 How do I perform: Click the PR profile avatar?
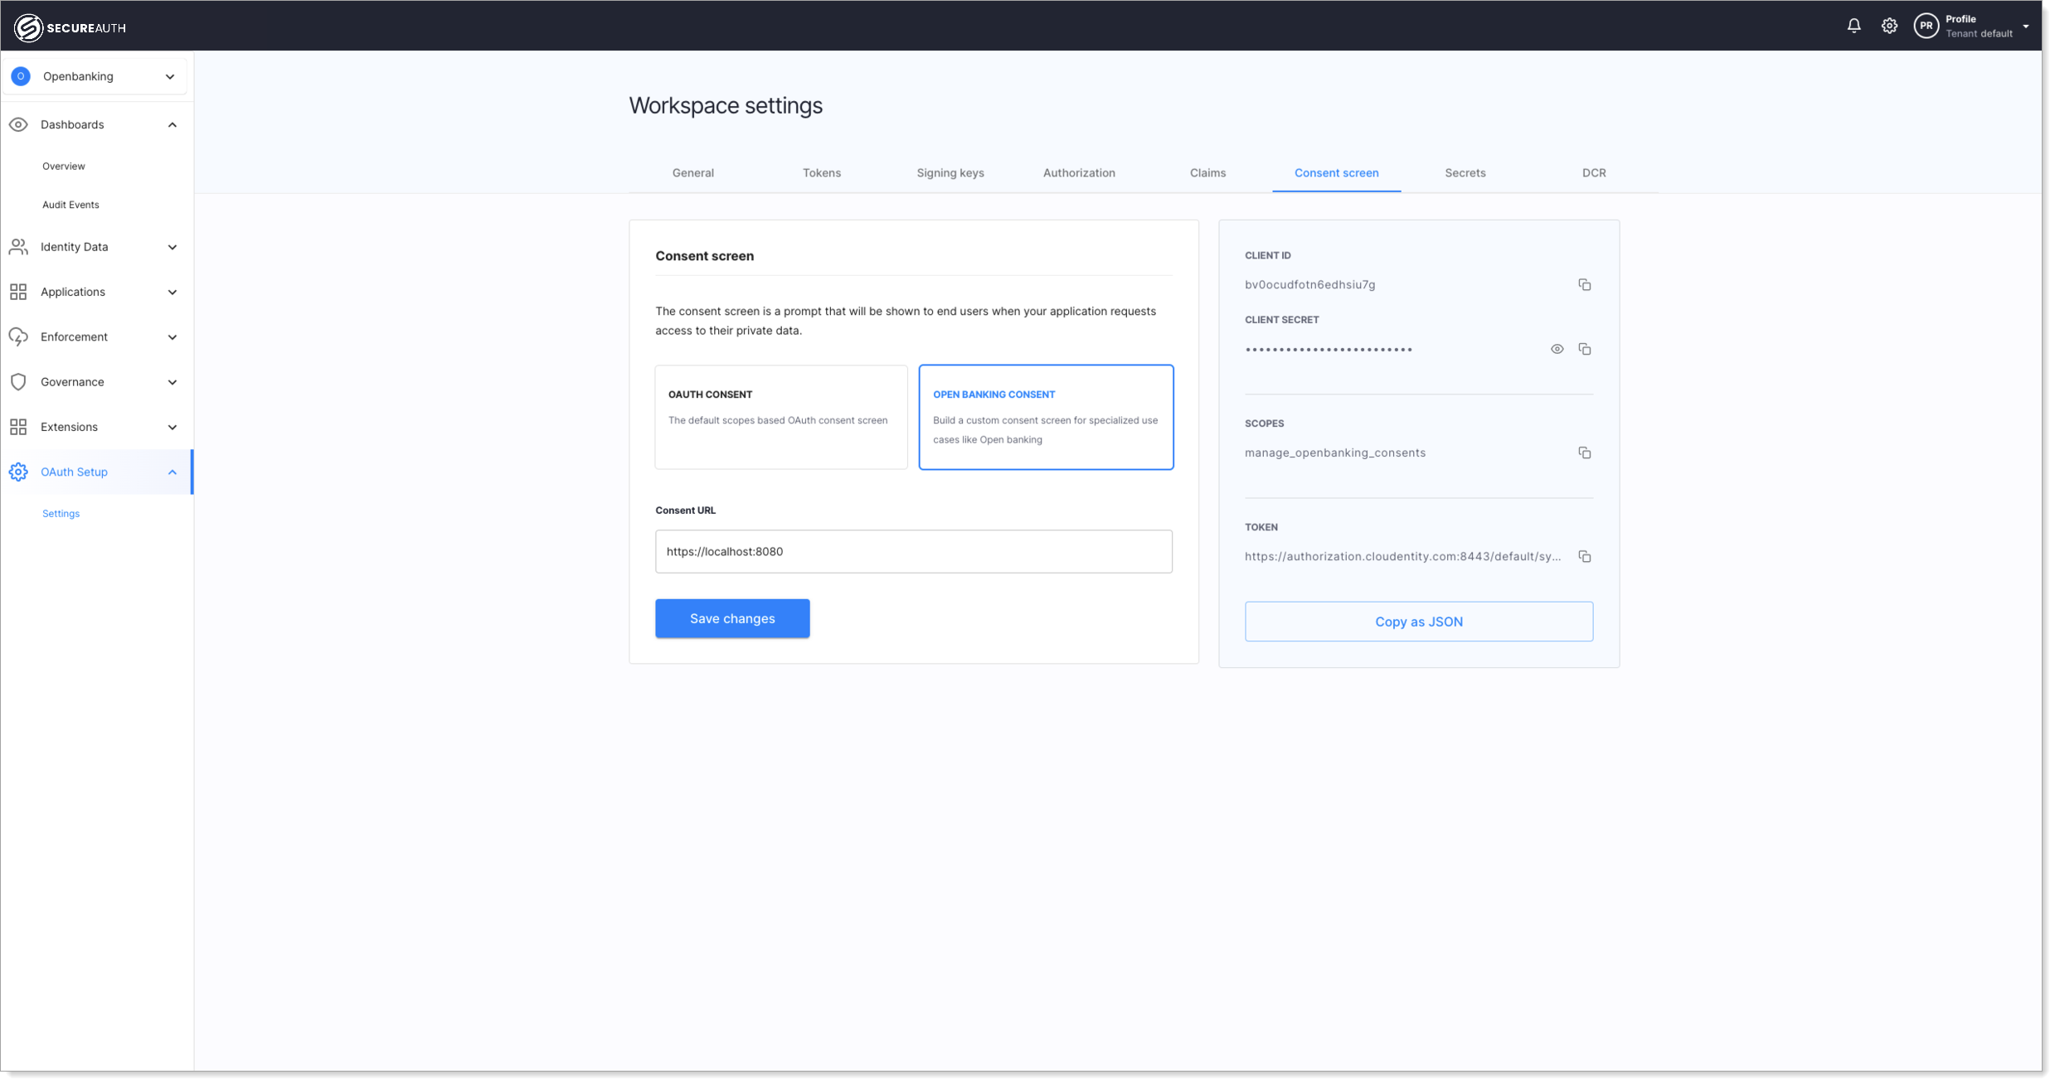pyautogui.click(x=1926, y=26)
